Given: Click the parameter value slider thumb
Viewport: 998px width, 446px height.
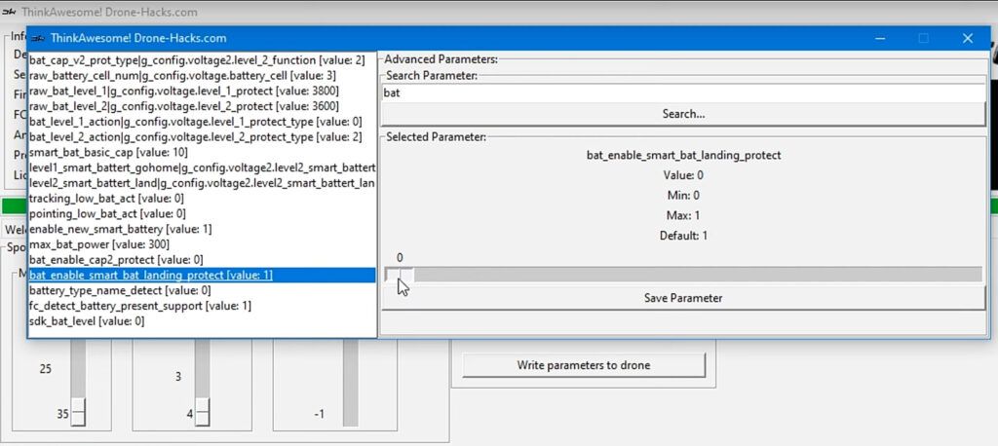Looking at the screenshot, I should [399, 275].
